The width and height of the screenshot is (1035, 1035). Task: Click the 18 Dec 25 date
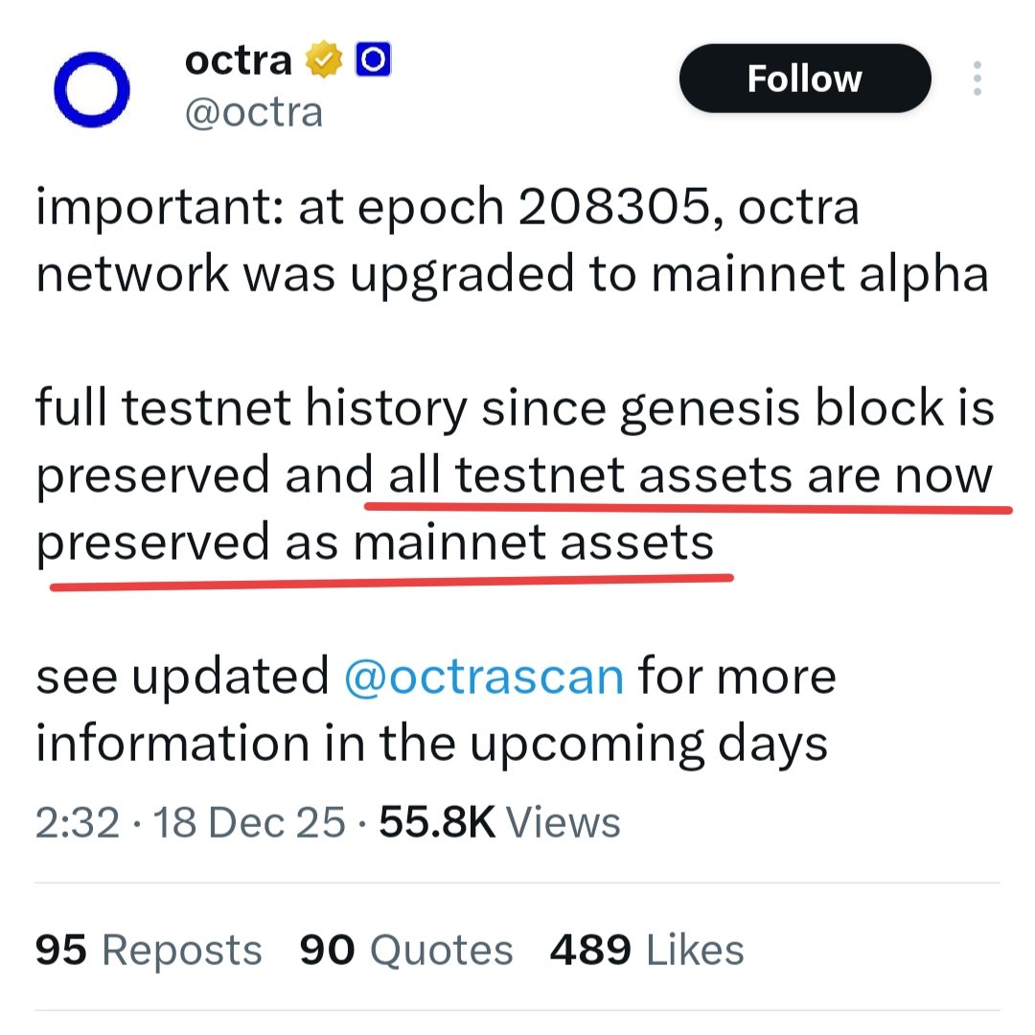pos(250,823)
